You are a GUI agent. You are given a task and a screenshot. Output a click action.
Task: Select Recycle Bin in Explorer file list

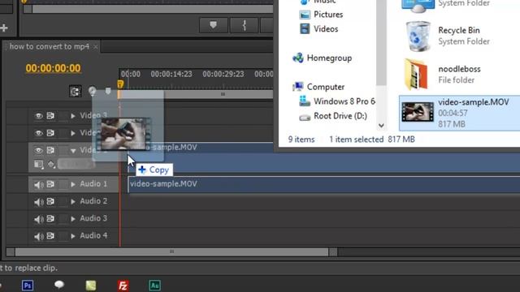[x=459, y=36]
